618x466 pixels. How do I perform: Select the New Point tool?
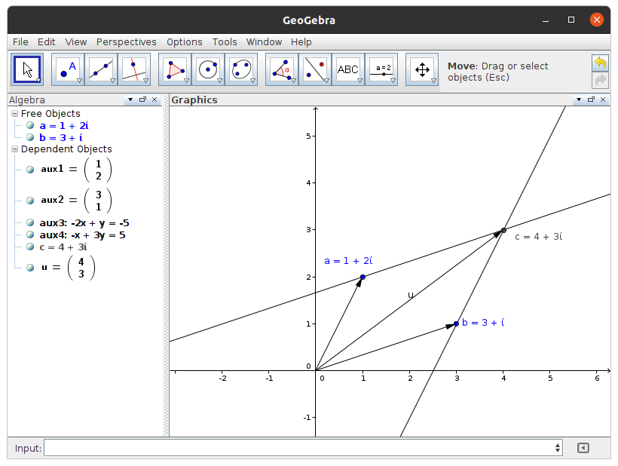click(x=68, y=69)
